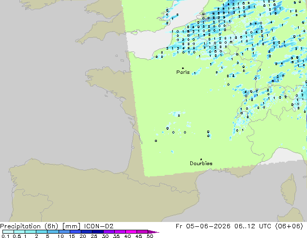Image resolution: width=307 pixels, height=238 pixels.
Task: Choose the purple legend swatch above 30
Action: pos(109,232)
